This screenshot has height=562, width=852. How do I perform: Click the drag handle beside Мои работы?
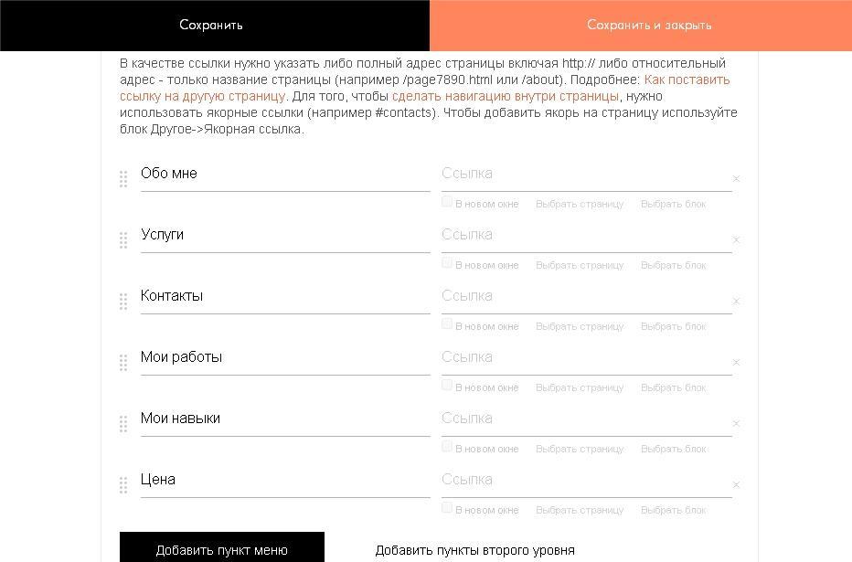[x=123, y=363]
